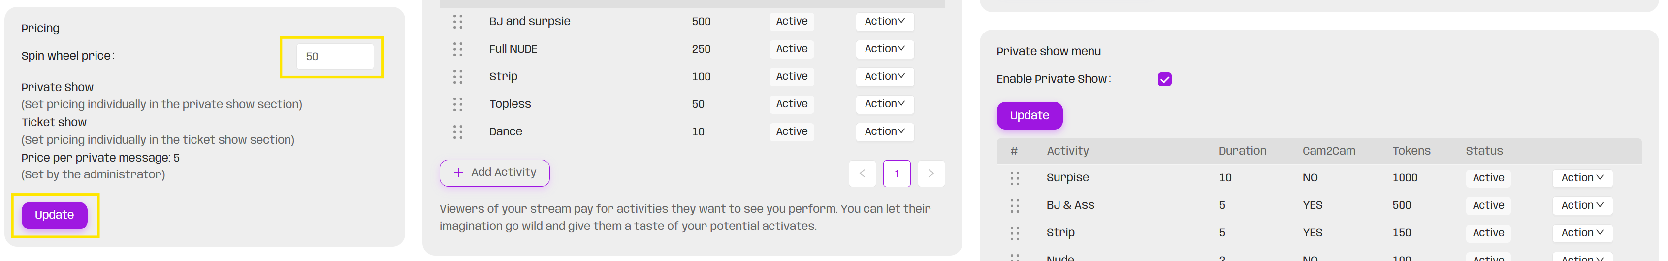Select page 1 in pagination
This screenshot has height=261, width=1668.
(x=896, y=173)
